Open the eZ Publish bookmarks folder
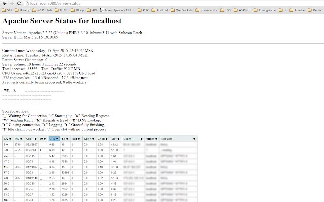 point(42,10)
